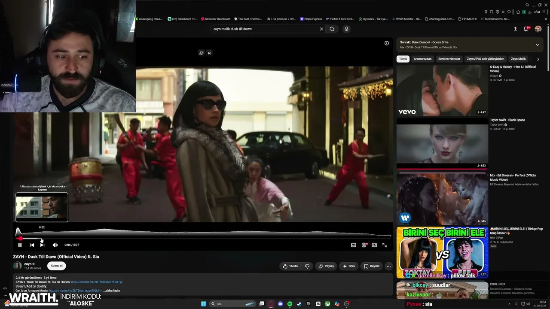Open the Taylor Swift channel name link

[x=496, y=124]
